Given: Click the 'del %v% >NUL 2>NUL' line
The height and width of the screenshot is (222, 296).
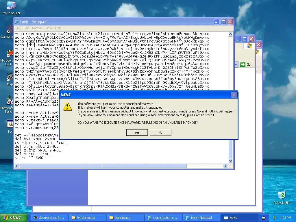Looking at the screenshot, I should click(x=36, y=139).
